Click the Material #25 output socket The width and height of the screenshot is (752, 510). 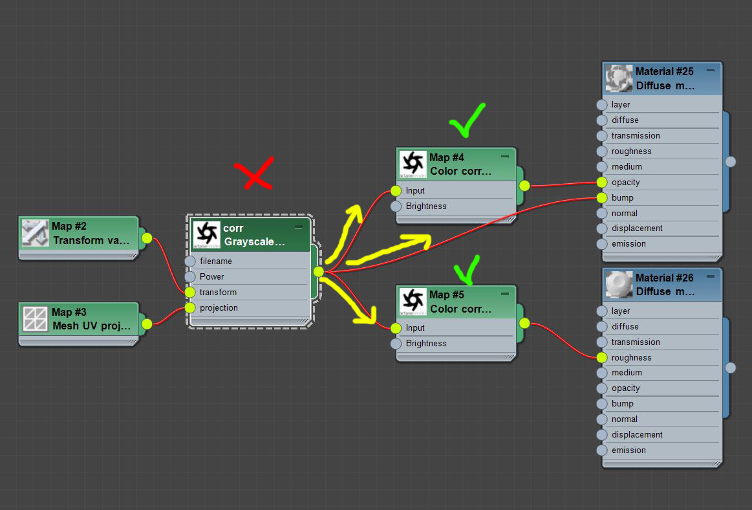coord(731,162)
